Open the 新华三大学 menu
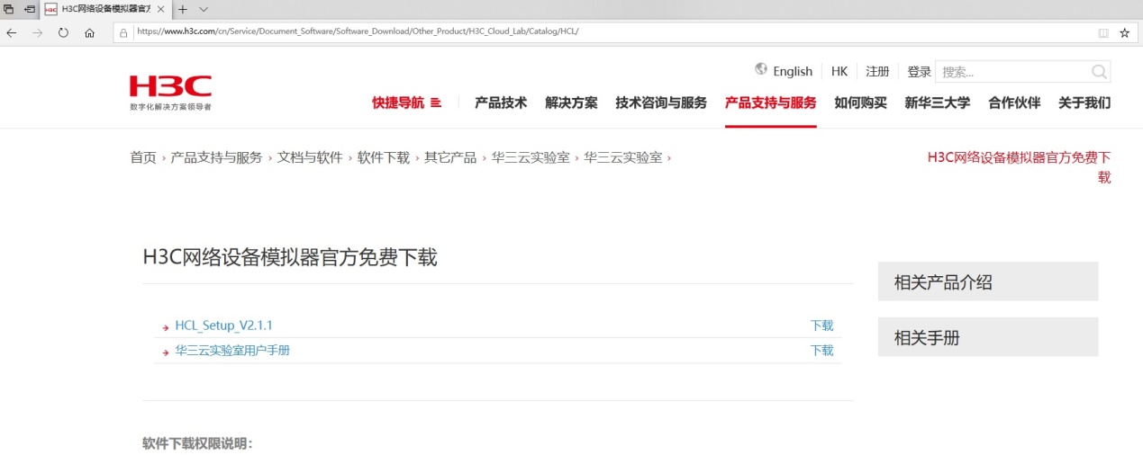The height and width of the screenshot is (455, 1143). (938, 103)
